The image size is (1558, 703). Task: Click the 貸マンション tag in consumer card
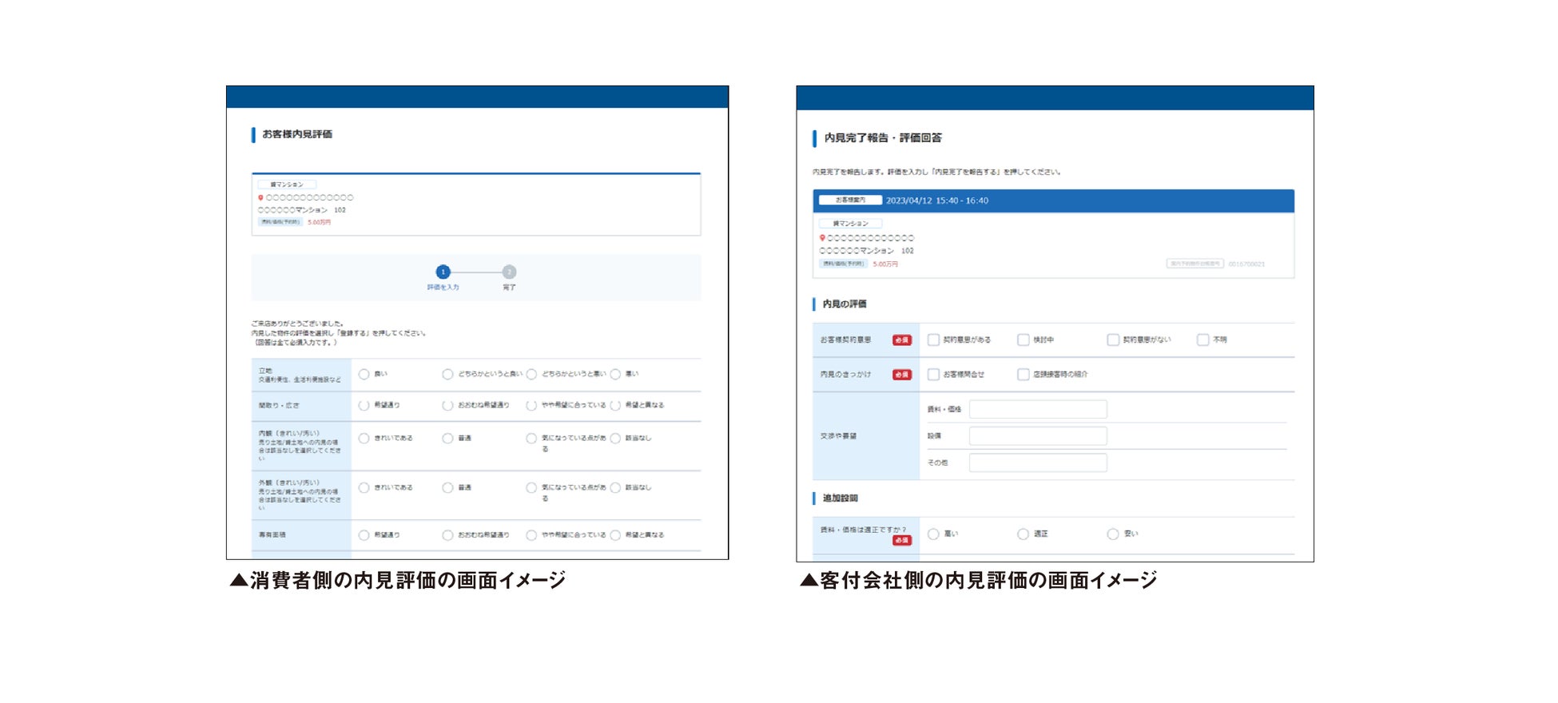click(287, 185)
